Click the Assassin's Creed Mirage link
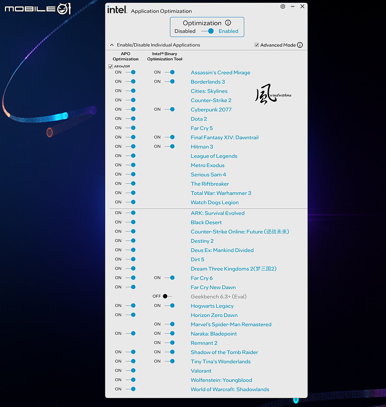The image size is (386, 407). tap(220, 73)
